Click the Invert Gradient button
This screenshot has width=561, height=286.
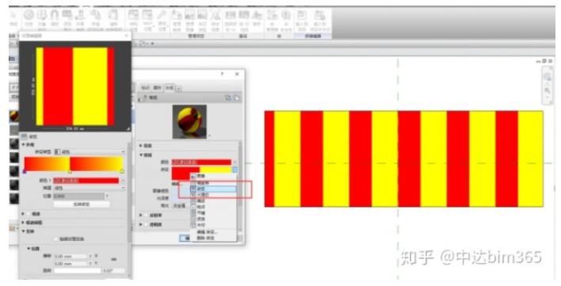pyautogui.click(x=82, y=204)
